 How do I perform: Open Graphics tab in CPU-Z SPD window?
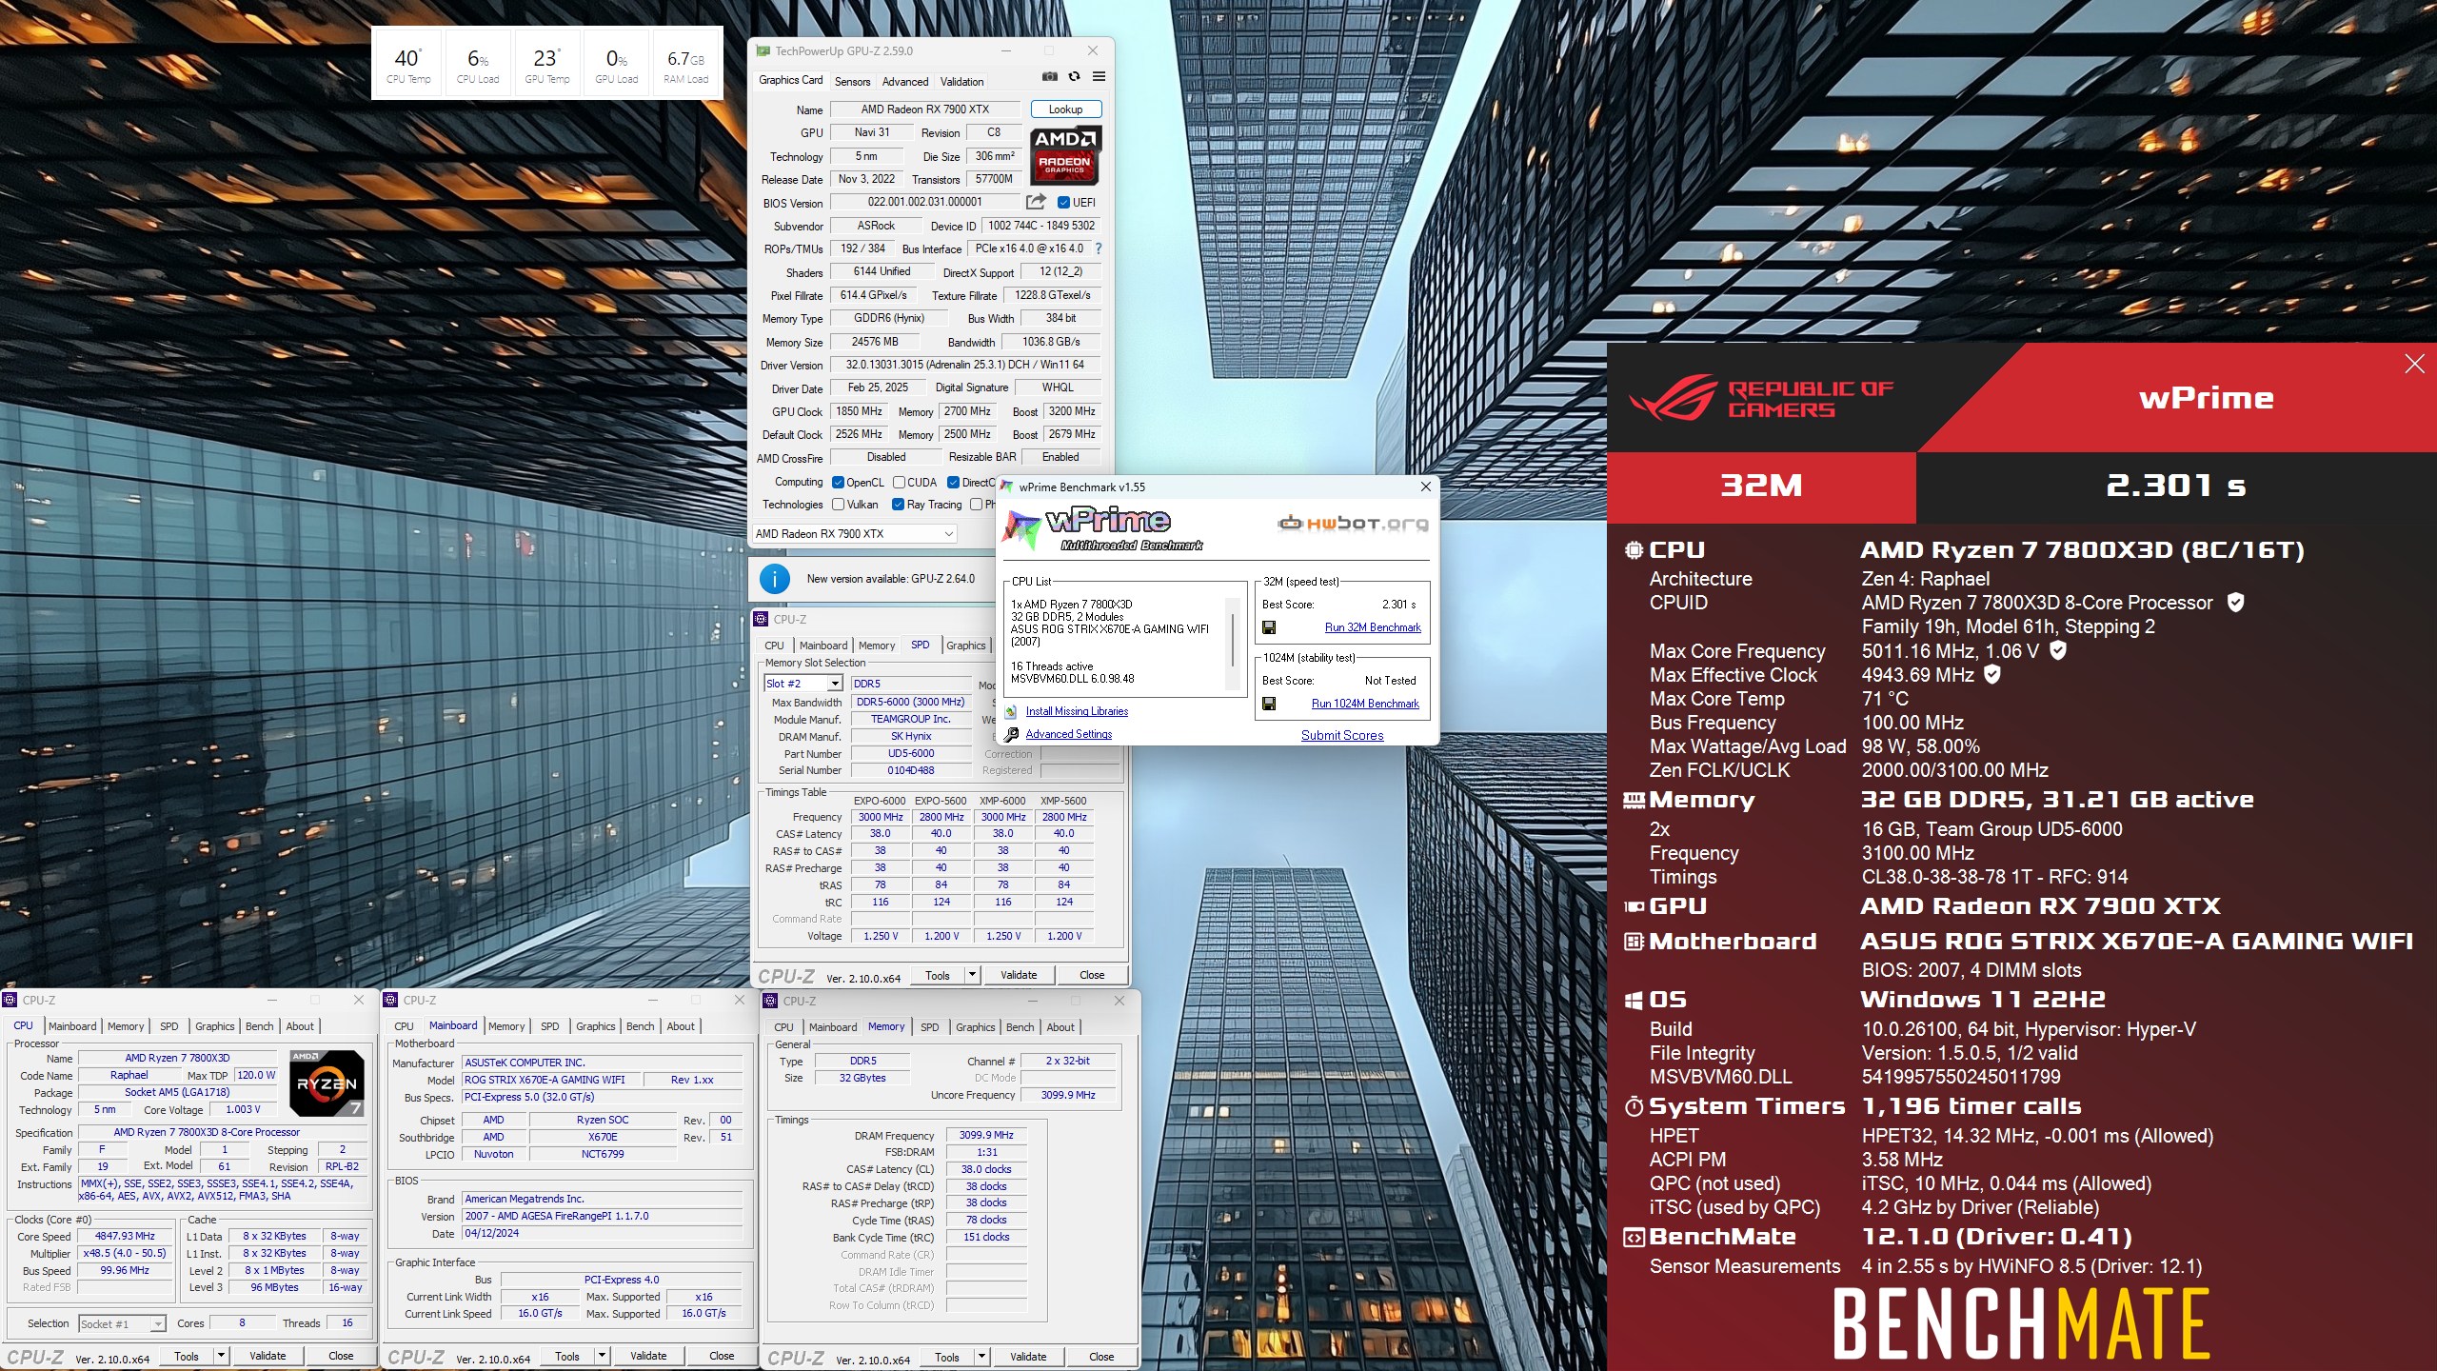tap(965, 646)
